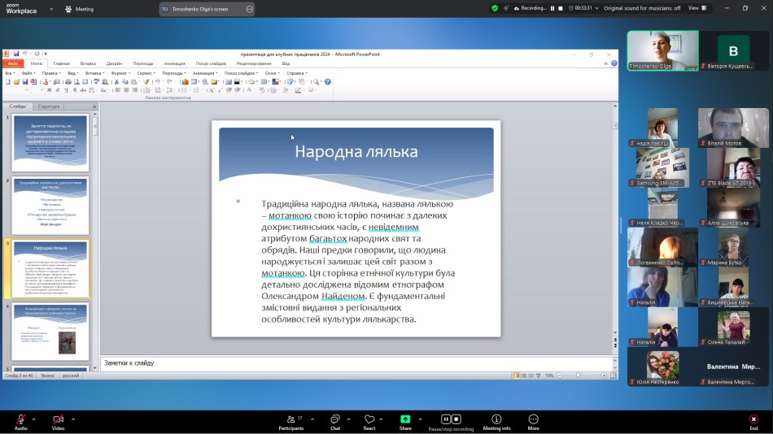This screenshot has width=773, height=434.
Task: Click the React heart icon
Action: pos(369,419)
